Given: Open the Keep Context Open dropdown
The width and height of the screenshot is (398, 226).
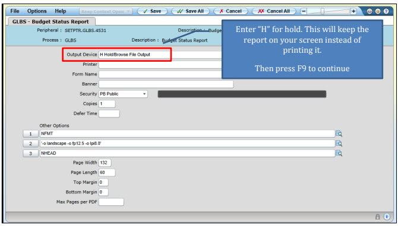Looking at the screenshot, I should point(106,11).
